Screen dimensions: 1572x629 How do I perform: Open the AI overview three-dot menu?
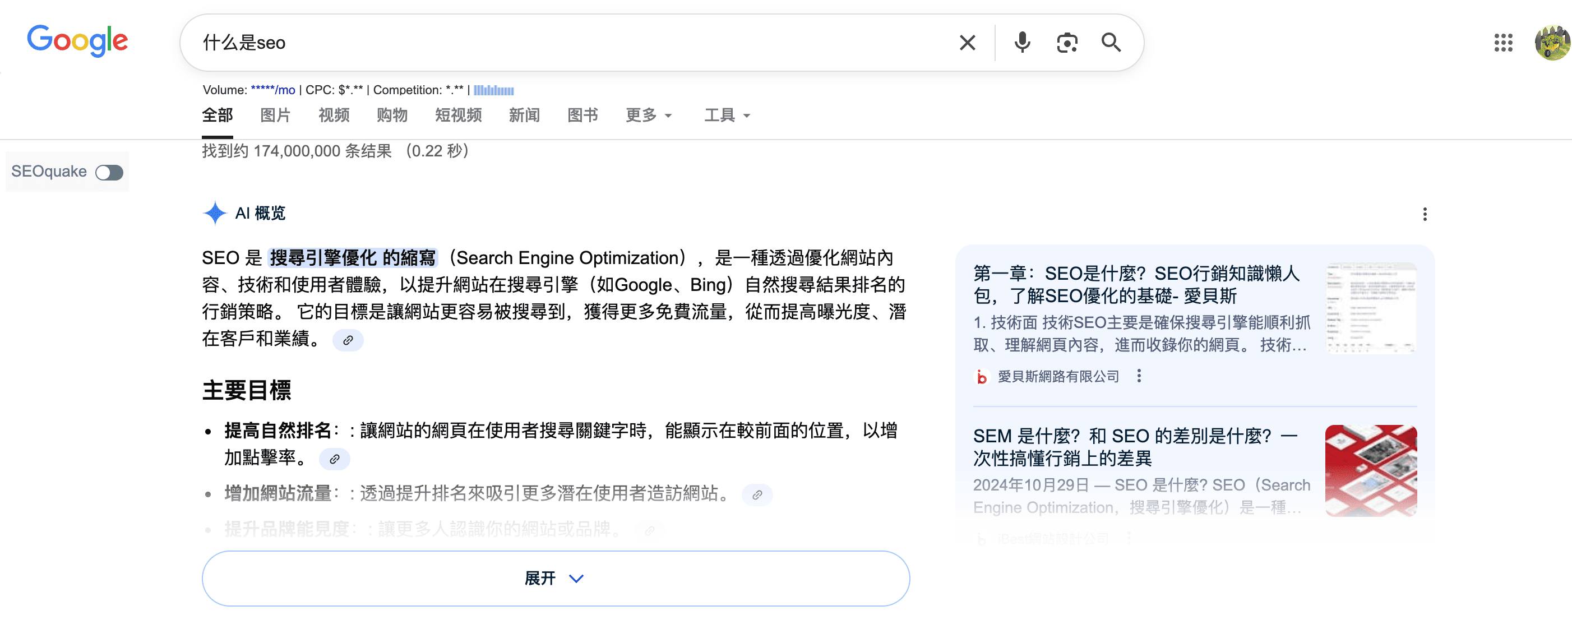[1426, 214]
